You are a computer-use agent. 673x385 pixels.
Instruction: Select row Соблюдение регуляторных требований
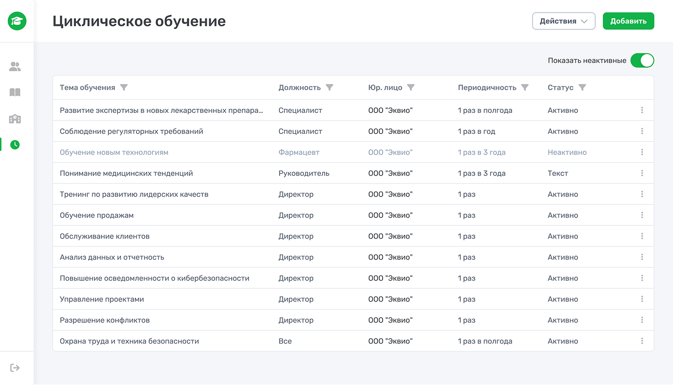[353, 131]
